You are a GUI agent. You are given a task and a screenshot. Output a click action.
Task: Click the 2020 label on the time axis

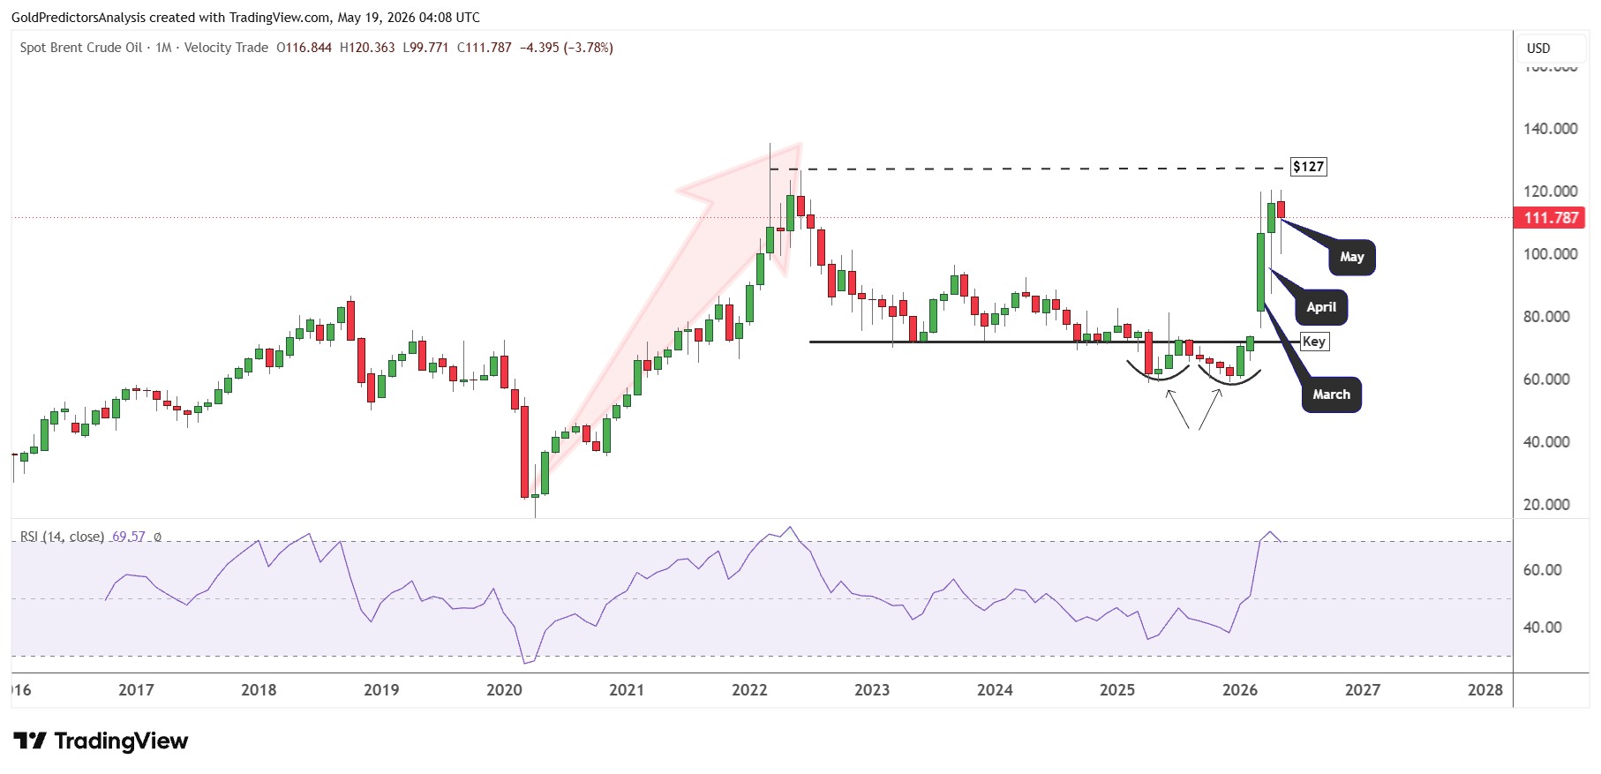[x=504, y=690]
